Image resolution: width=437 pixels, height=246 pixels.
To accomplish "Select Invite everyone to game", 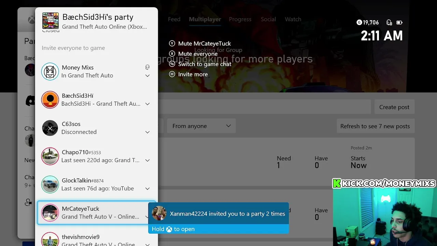I will [x=73, y=48].
